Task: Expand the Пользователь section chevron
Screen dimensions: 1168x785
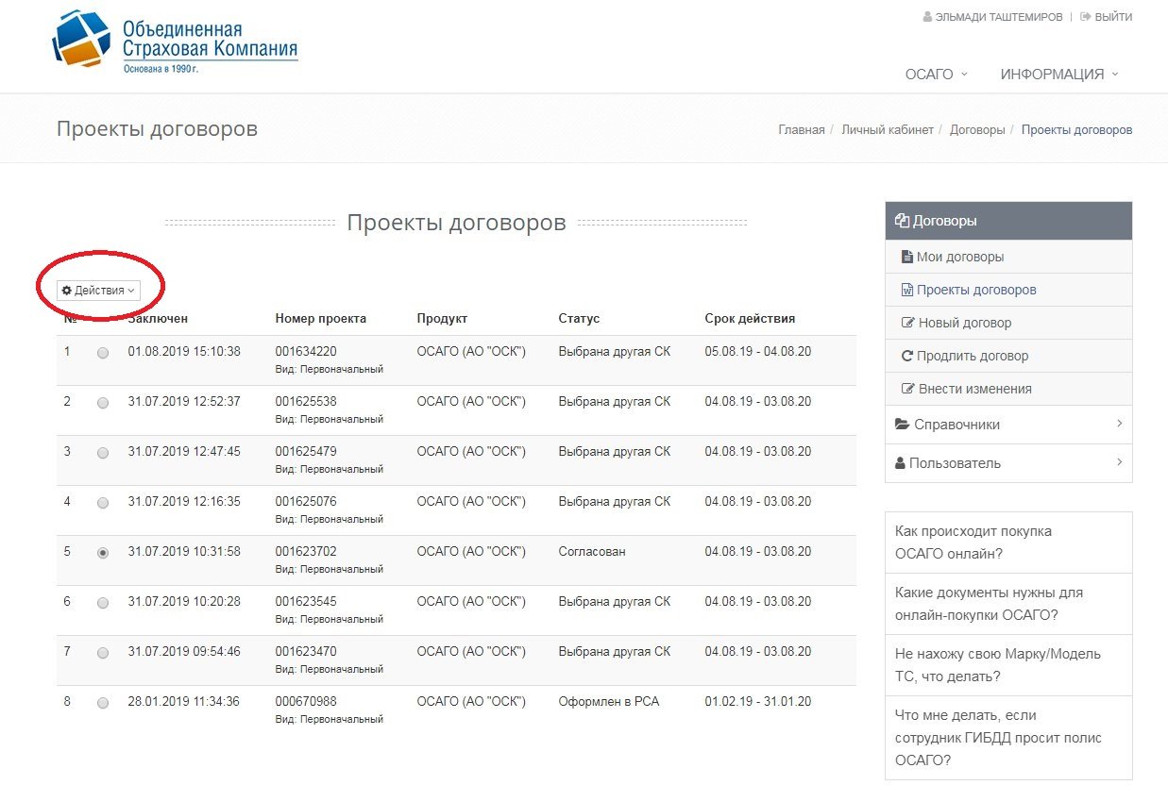Action: (x=1119, y=462)
